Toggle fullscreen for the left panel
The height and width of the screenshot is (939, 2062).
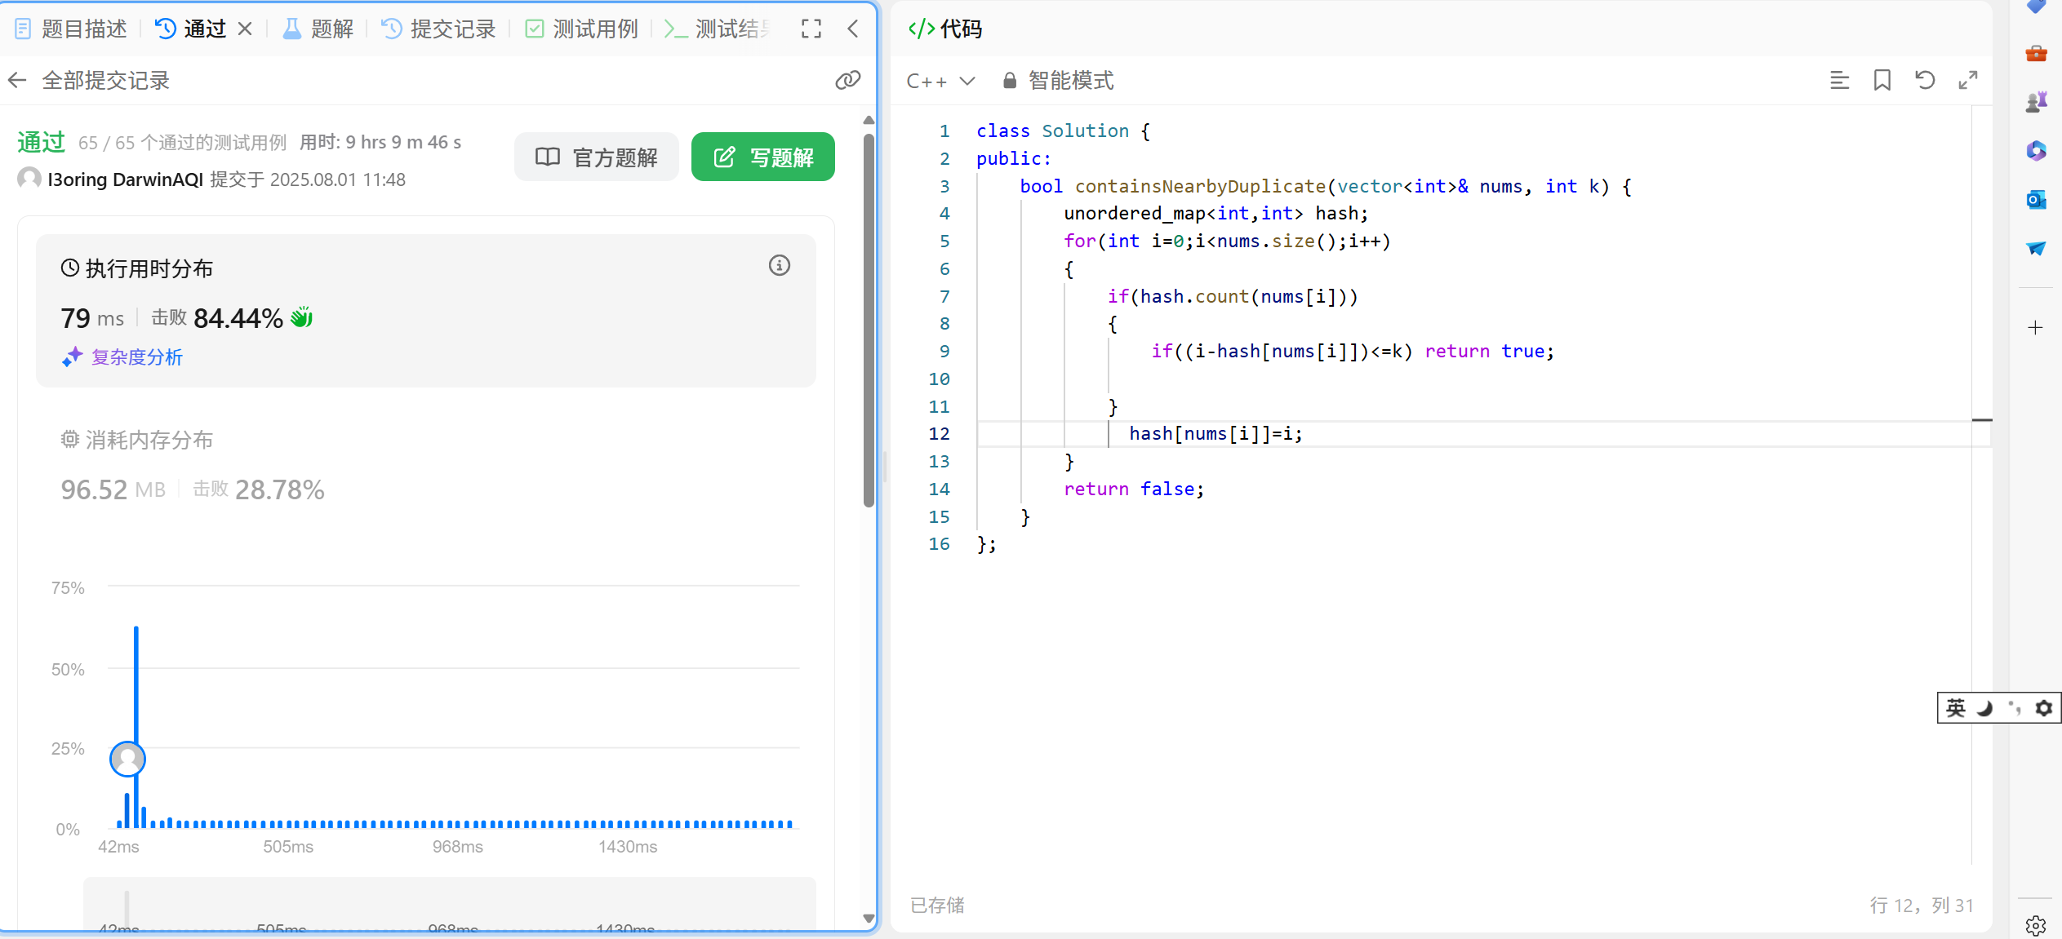[811, 29]
